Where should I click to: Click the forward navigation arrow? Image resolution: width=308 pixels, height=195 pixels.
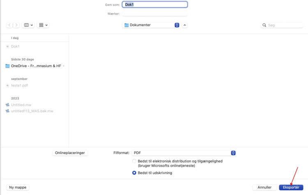pos(16,25)
